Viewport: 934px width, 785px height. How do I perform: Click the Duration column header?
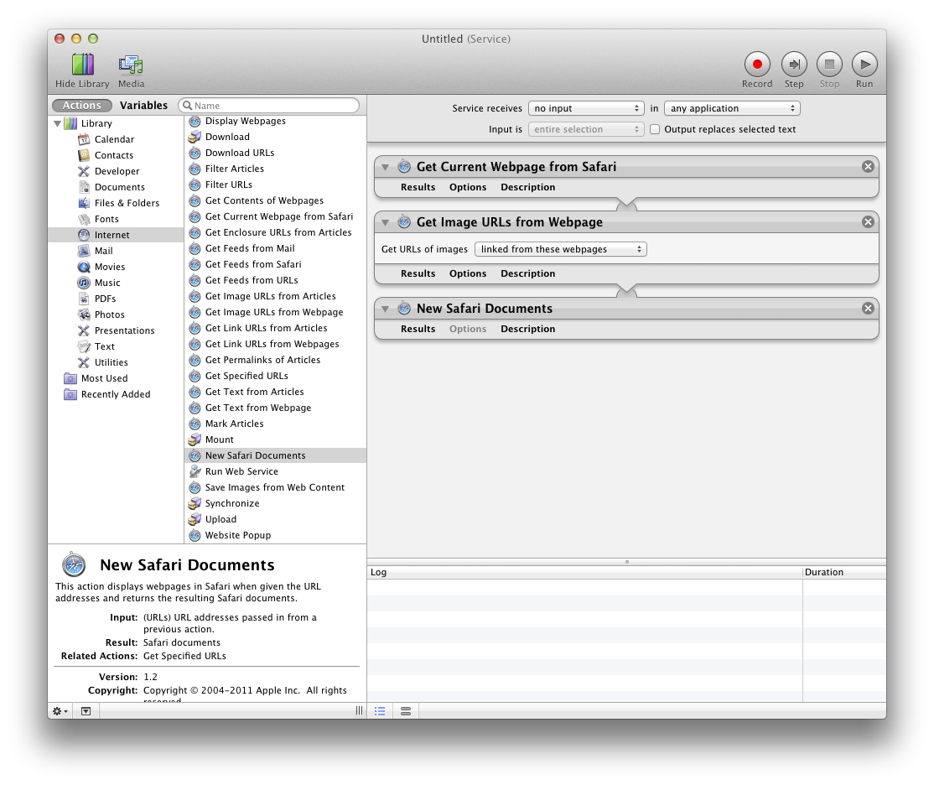[x=844, y=572]
